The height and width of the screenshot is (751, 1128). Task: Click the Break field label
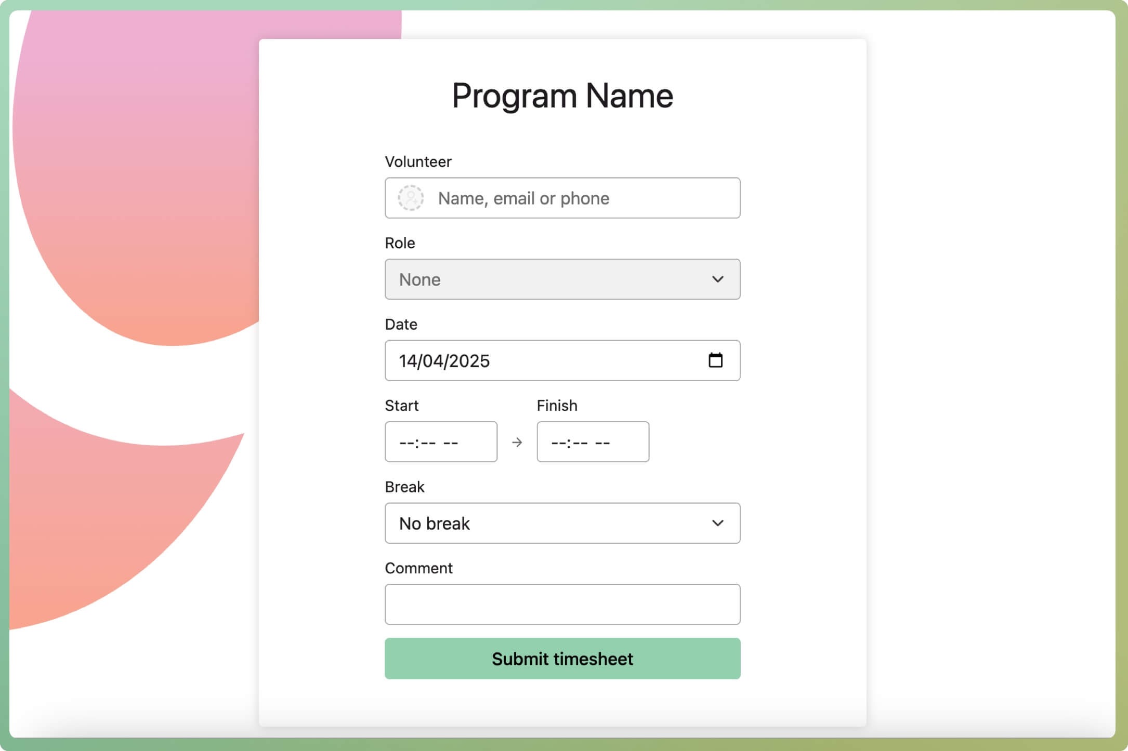point(404,487)
